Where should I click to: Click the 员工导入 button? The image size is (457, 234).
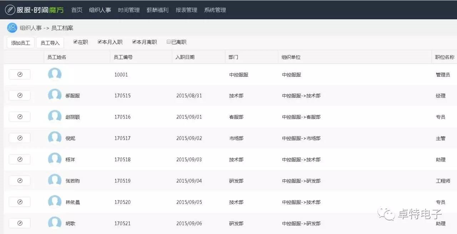50,43
